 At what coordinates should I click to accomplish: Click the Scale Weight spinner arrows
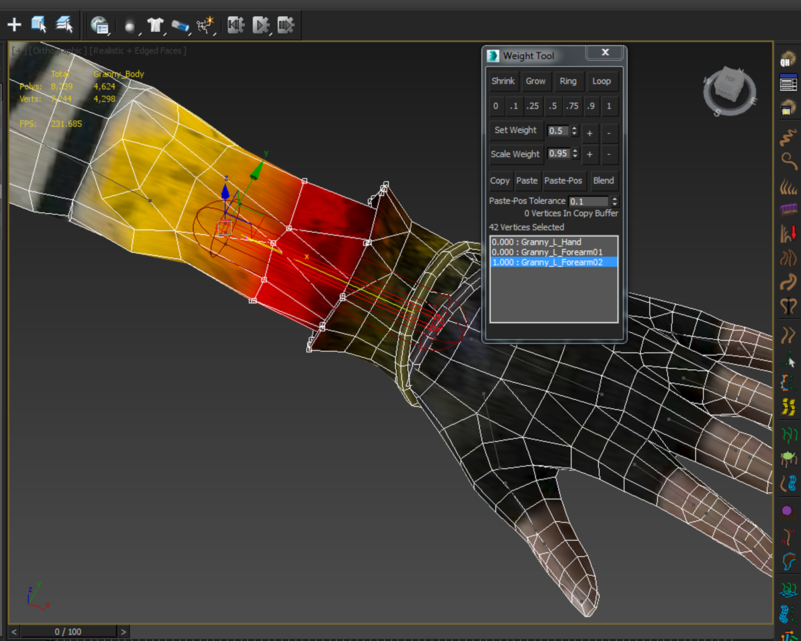tap(576, 154)
